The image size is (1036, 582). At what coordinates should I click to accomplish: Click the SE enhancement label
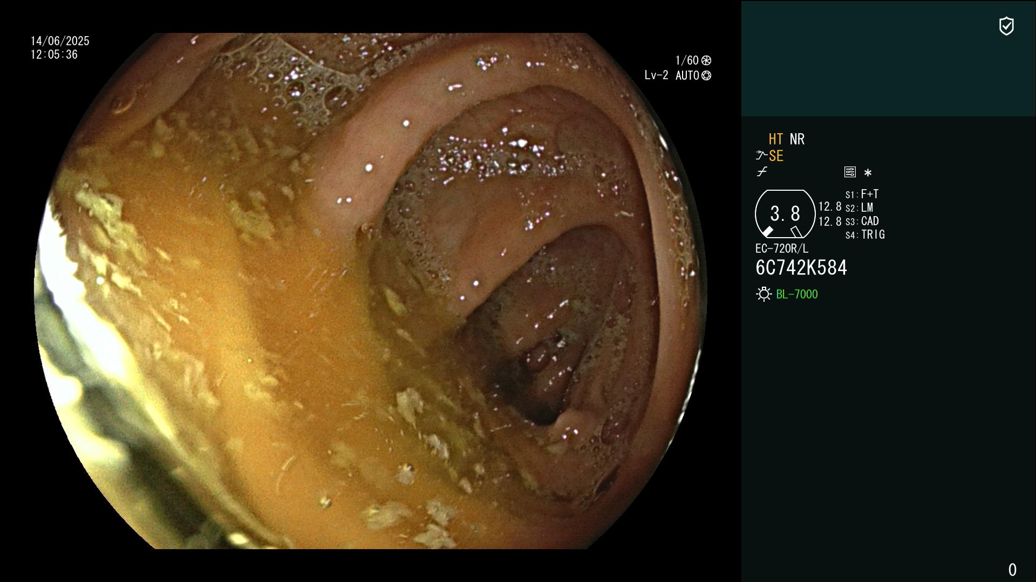776,156
